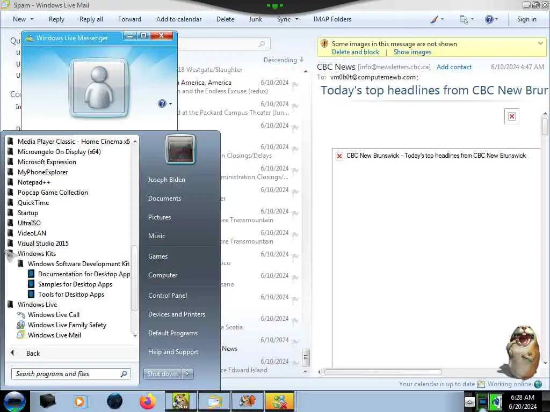Toggle flag on Packard Campus Theater message
Viewport: 550px width, 412px height.
pyautogui.click(x=295, y=106)
